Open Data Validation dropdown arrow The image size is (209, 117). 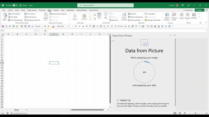click(143, 20)
